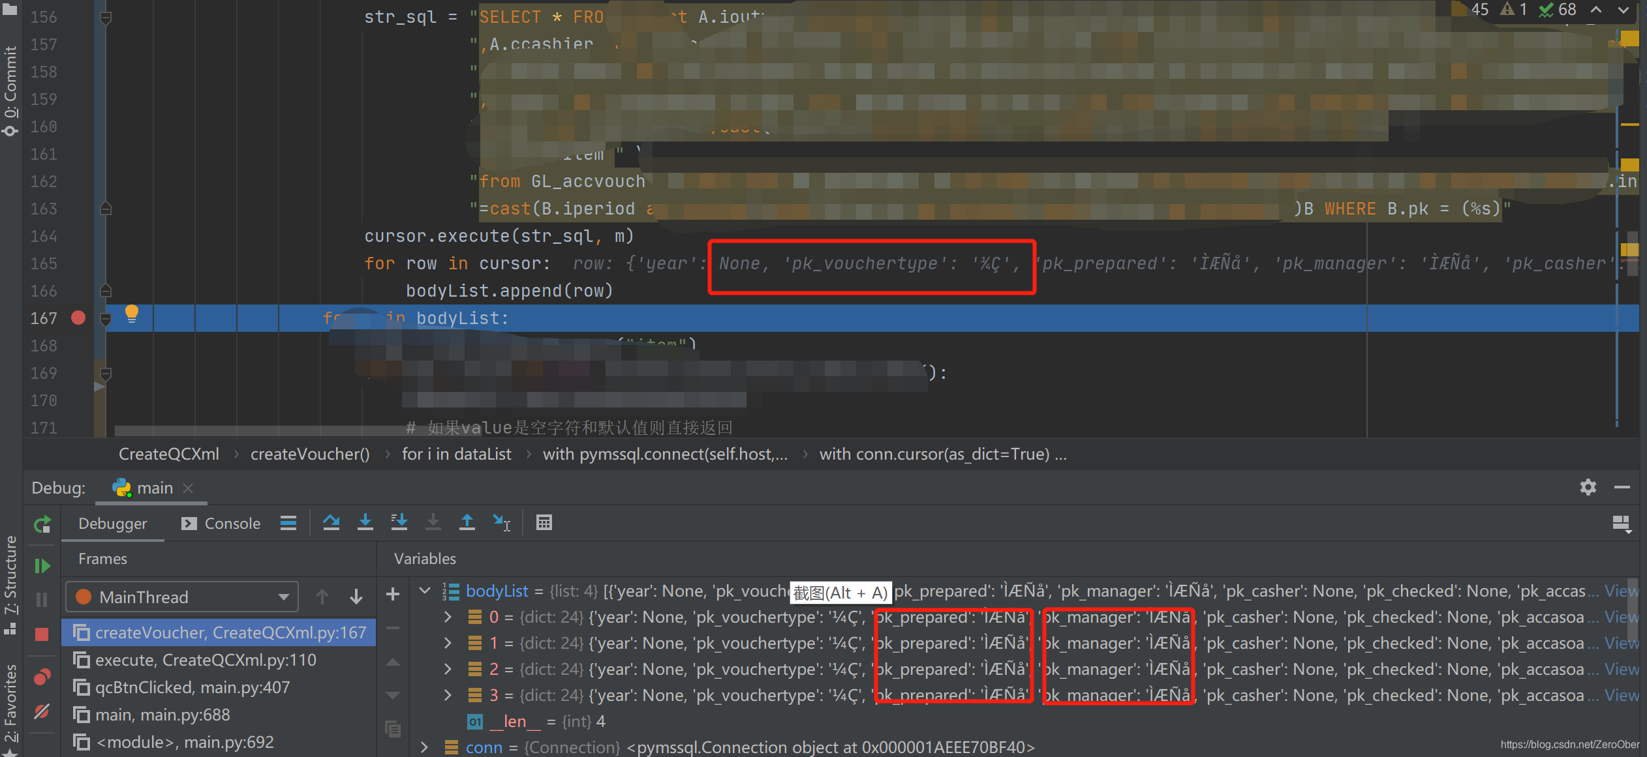Switch to the Console tab
This screenshot has width=1647, height=757.
(x=222, y=524)
